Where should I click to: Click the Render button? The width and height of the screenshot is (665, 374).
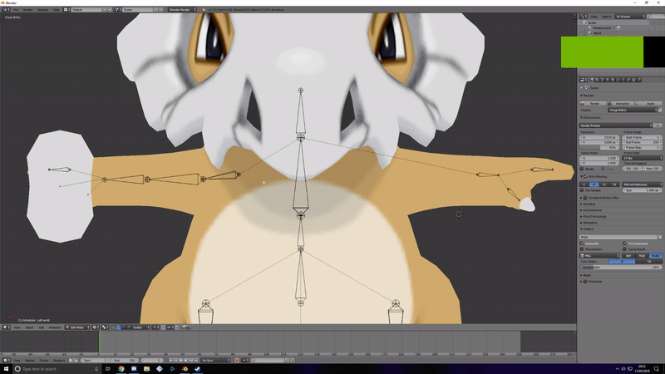coord(593,103)
